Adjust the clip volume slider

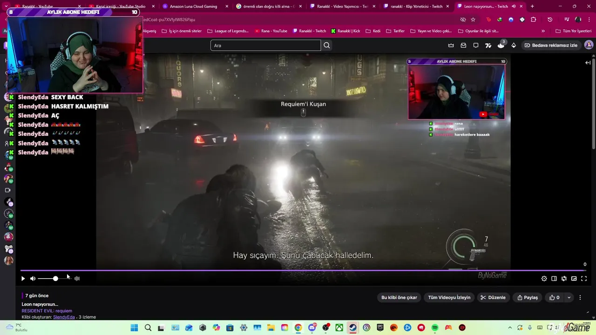(x=55, y=279)
